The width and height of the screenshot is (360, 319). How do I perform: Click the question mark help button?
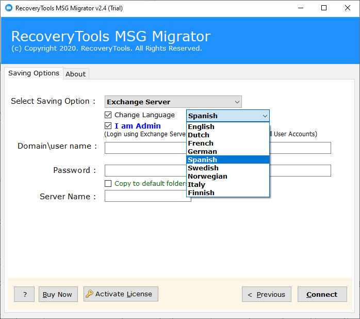(x=24, y=294)
